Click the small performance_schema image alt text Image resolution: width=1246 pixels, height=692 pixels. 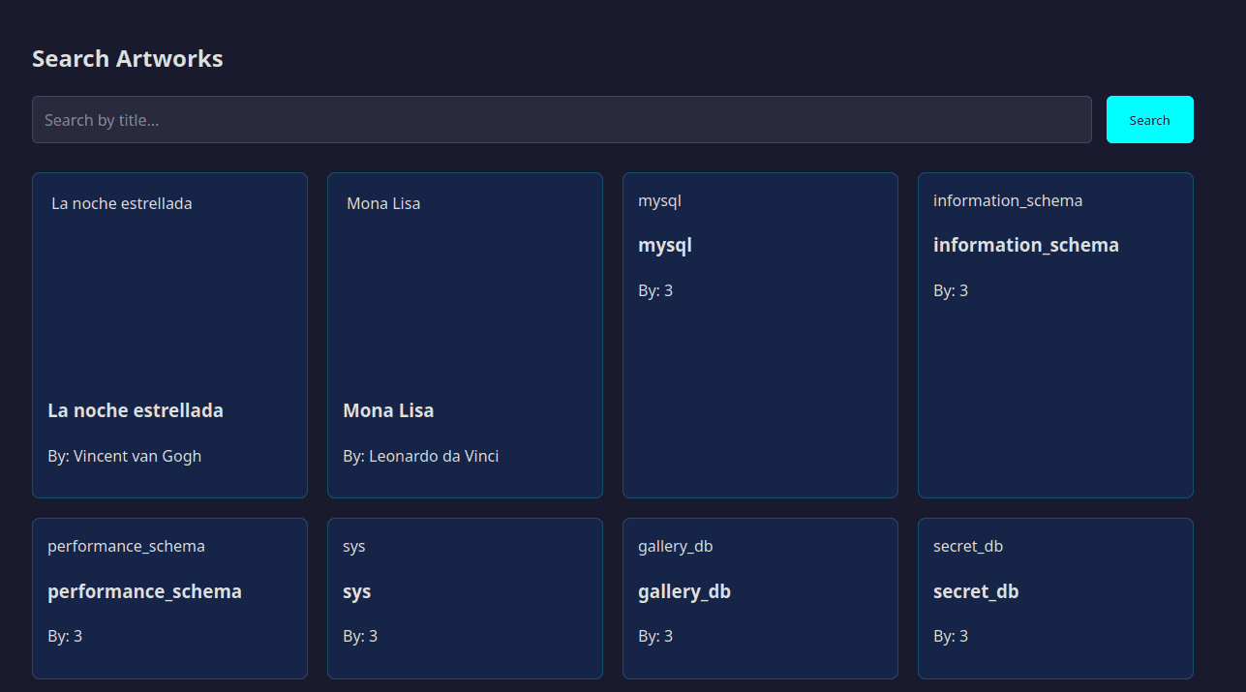tap(127, 546)
